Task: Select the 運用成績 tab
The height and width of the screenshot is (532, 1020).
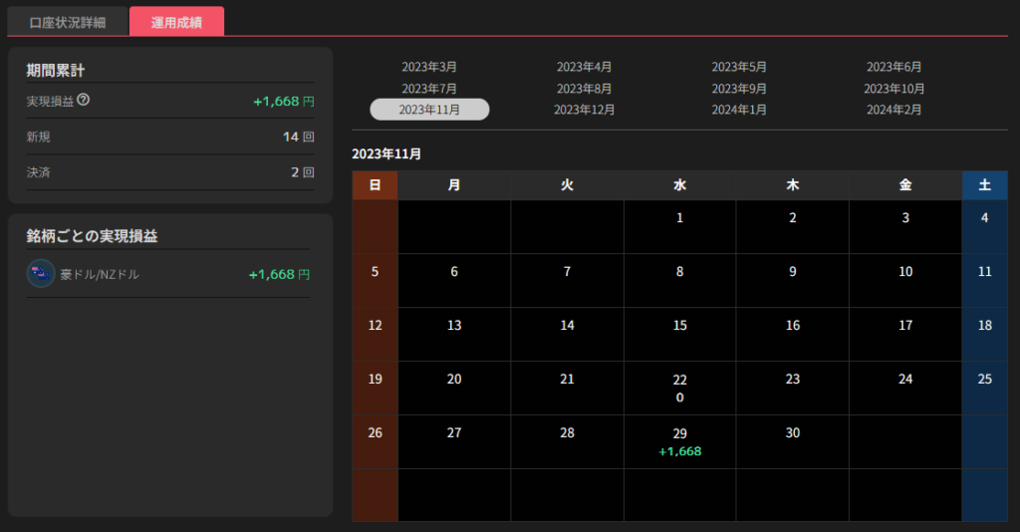Action: (x=177, y=22)
